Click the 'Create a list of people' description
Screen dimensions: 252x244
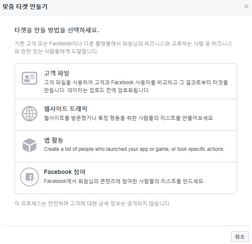134,149
